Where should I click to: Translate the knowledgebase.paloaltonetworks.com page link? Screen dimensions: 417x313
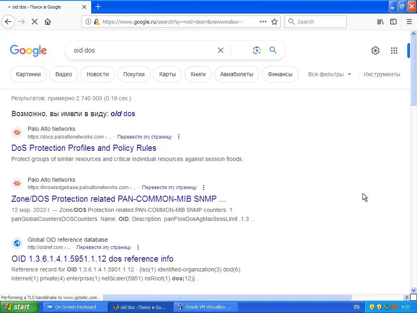pos(169,187)
